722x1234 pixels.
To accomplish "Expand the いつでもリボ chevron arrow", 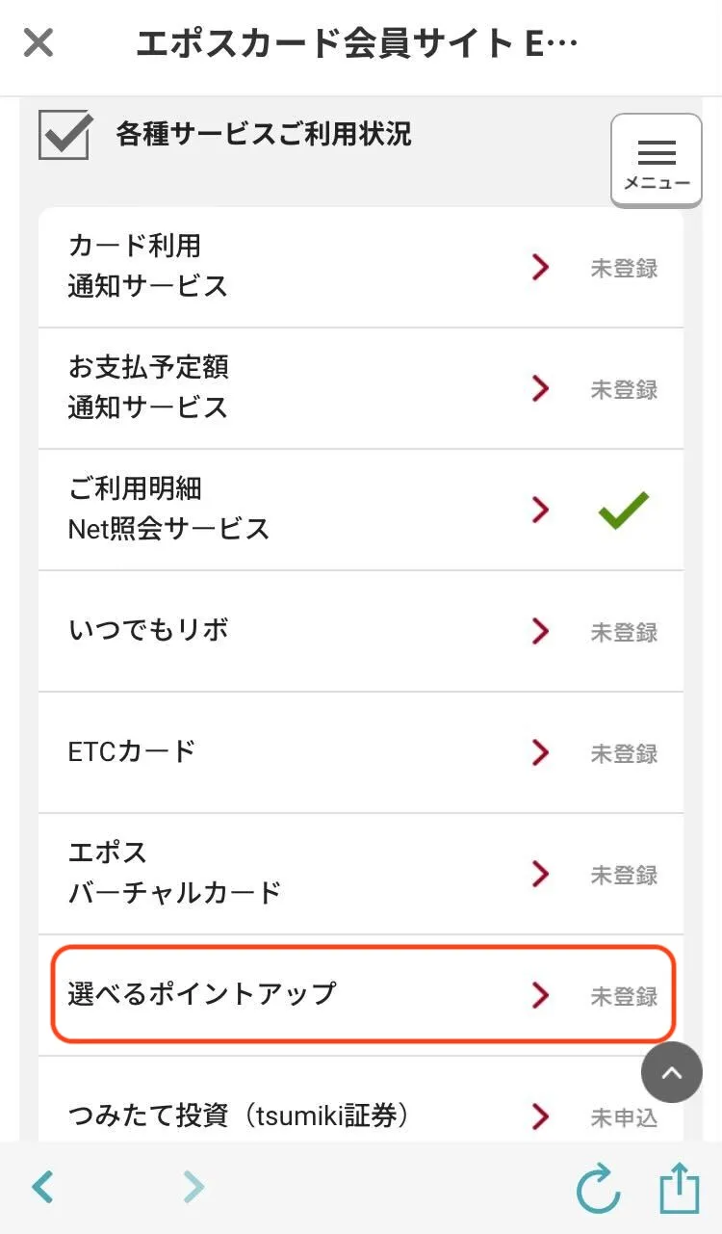I will pos(541,631).
